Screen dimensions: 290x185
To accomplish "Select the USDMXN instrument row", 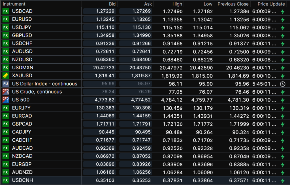I will (22, 68).
